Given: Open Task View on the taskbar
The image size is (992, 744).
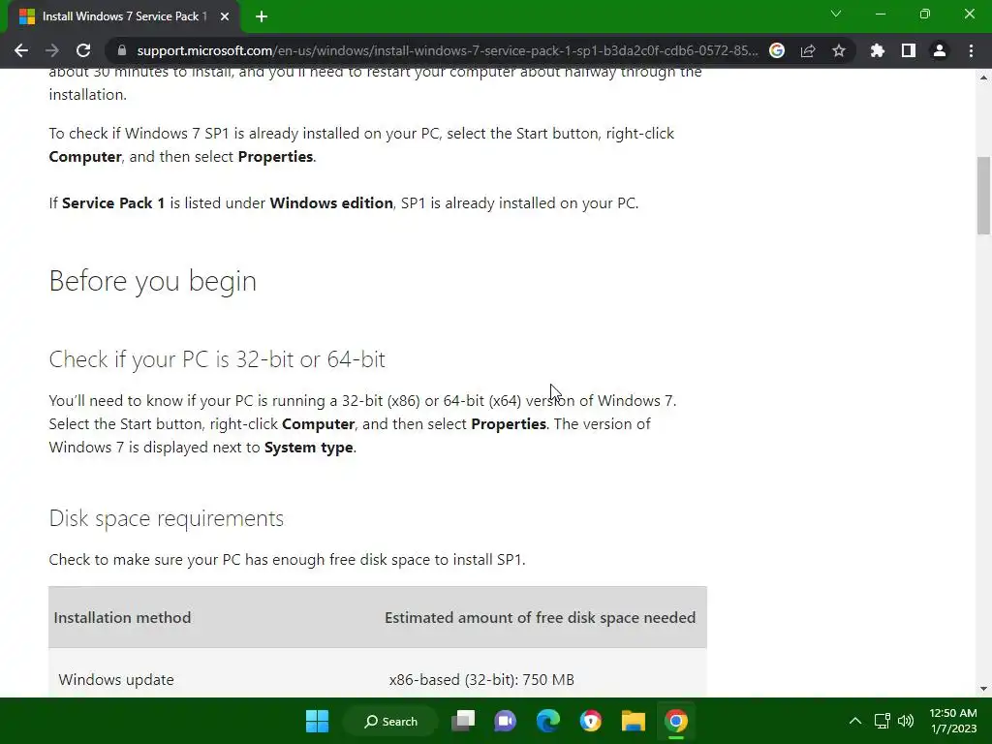Looking at the screenshot, I should click(x=463, y=721).
